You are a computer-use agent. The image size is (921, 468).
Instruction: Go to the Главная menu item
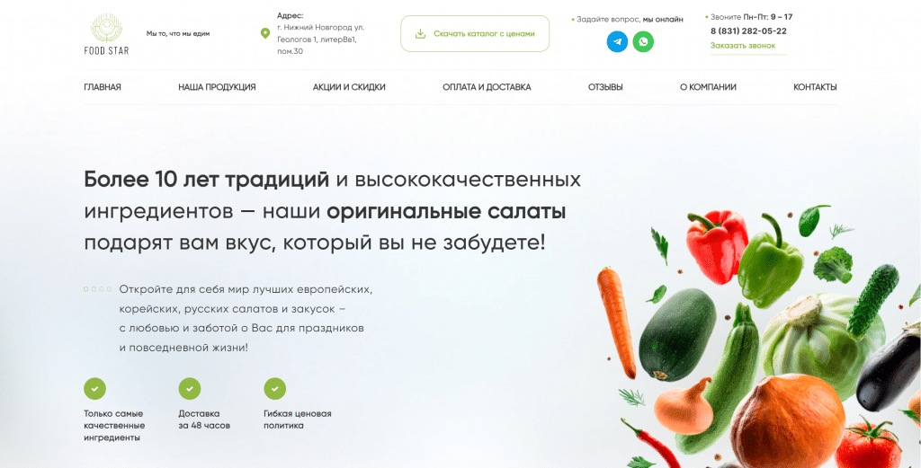click(x=103, y=87)
